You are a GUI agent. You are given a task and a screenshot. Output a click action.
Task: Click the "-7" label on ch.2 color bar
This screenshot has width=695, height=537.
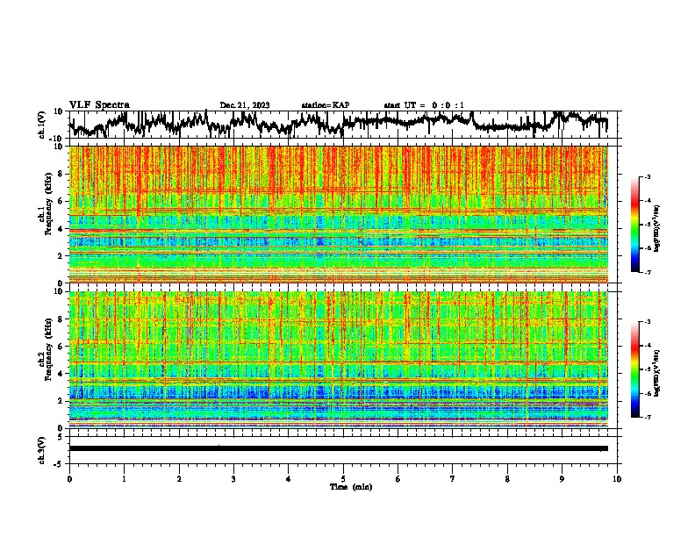648,418
